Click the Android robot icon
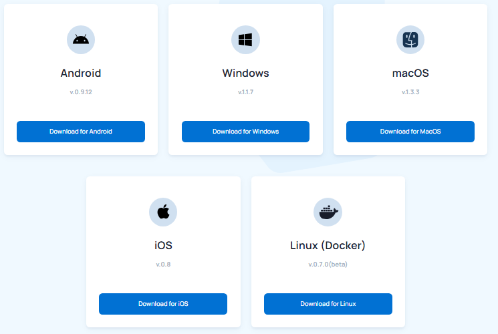The image size is (498, 334). tap(81, 39)
